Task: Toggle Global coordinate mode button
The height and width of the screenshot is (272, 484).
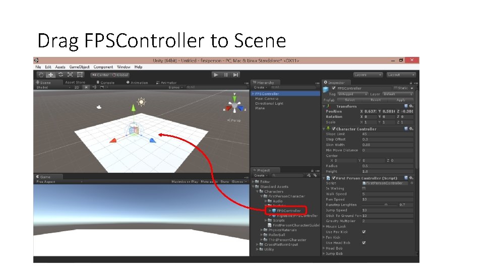Action: 120,75
